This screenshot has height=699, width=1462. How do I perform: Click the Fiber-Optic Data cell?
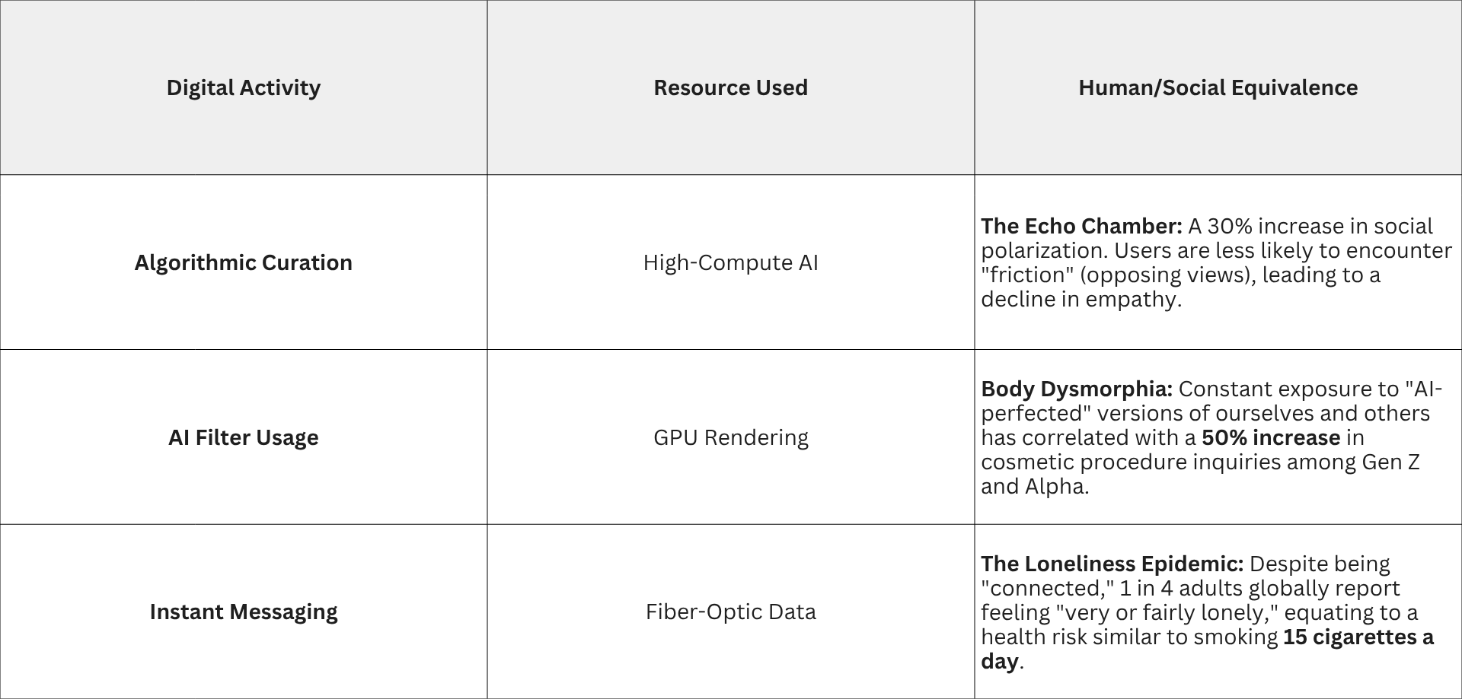coord(730,612)
